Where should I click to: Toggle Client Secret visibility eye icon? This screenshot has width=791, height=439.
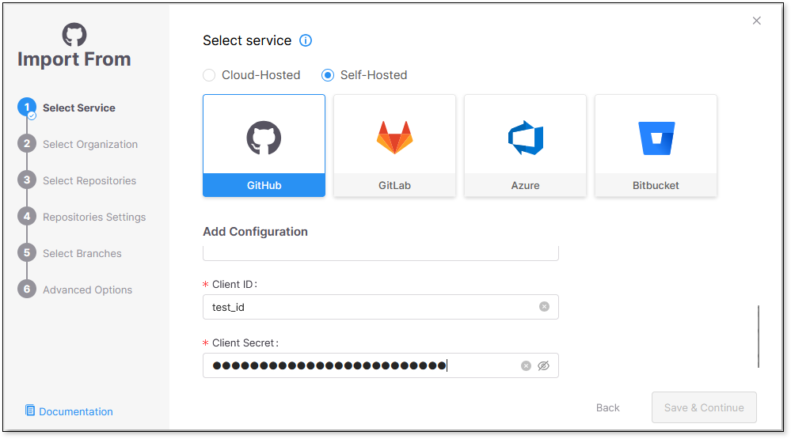point(543,366)
